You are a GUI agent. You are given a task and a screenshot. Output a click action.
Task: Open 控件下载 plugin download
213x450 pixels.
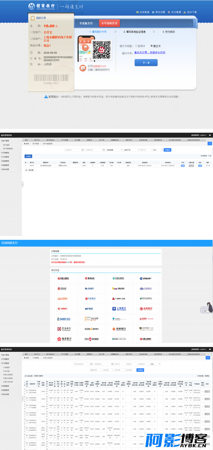pos(190,12)
